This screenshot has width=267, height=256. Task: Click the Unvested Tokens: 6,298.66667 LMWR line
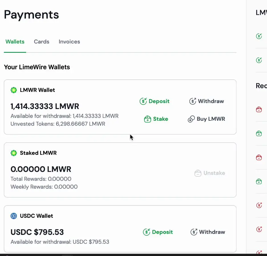coord(58,124)
